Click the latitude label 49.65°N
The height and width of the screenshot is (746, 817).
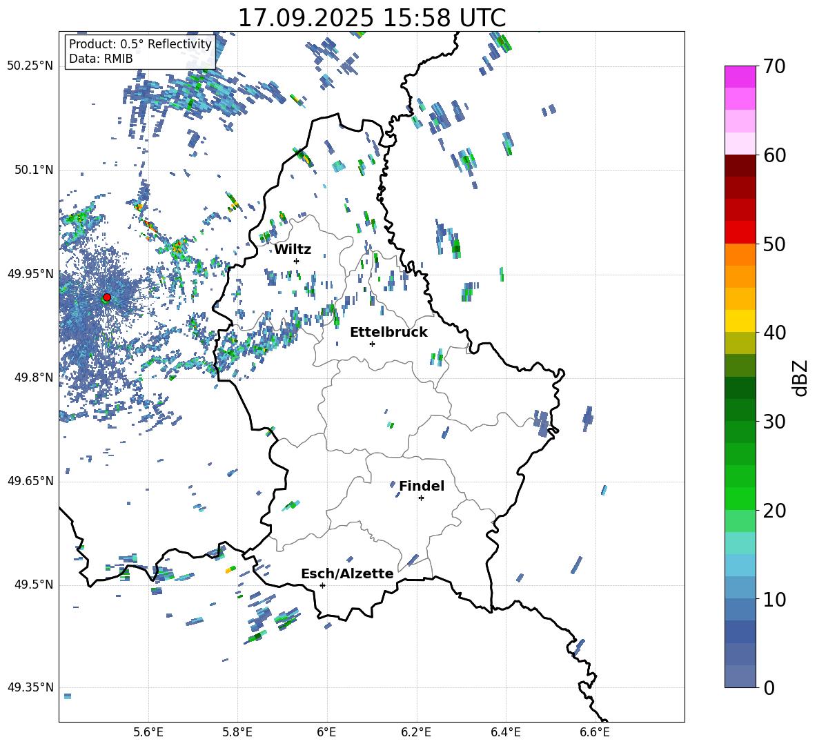(30, 481)
